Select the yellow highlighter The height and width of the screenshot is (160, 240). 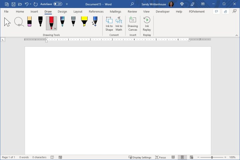click(x=84, y=22)
